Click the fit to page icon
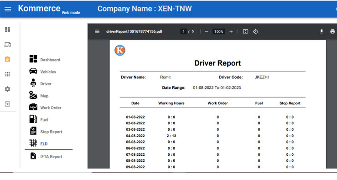 pyautogui.click(x=245, y=31)
